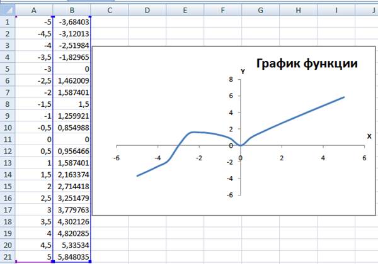Viewport: 378px width, 264px height.
Task: Select row 5 header
Action: 8,69
